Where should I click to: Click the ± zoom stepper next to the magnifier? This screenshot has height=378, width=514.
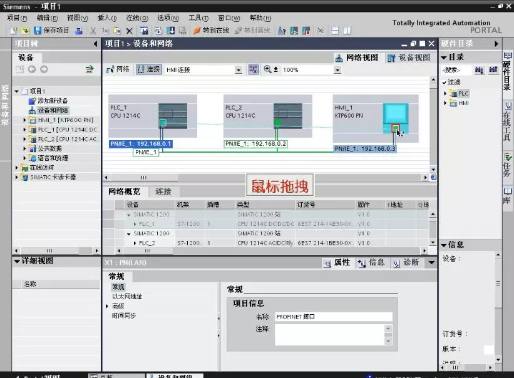(274, 70)
